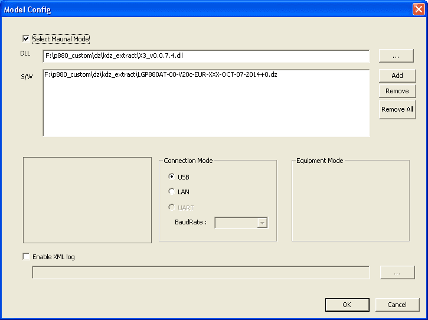Open the BaudRate dropdown
The image size is (428, 320).
(x=262, y=223)
